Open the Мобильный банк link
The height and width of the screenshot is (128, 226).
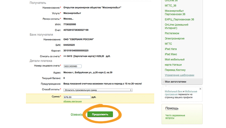174,92
